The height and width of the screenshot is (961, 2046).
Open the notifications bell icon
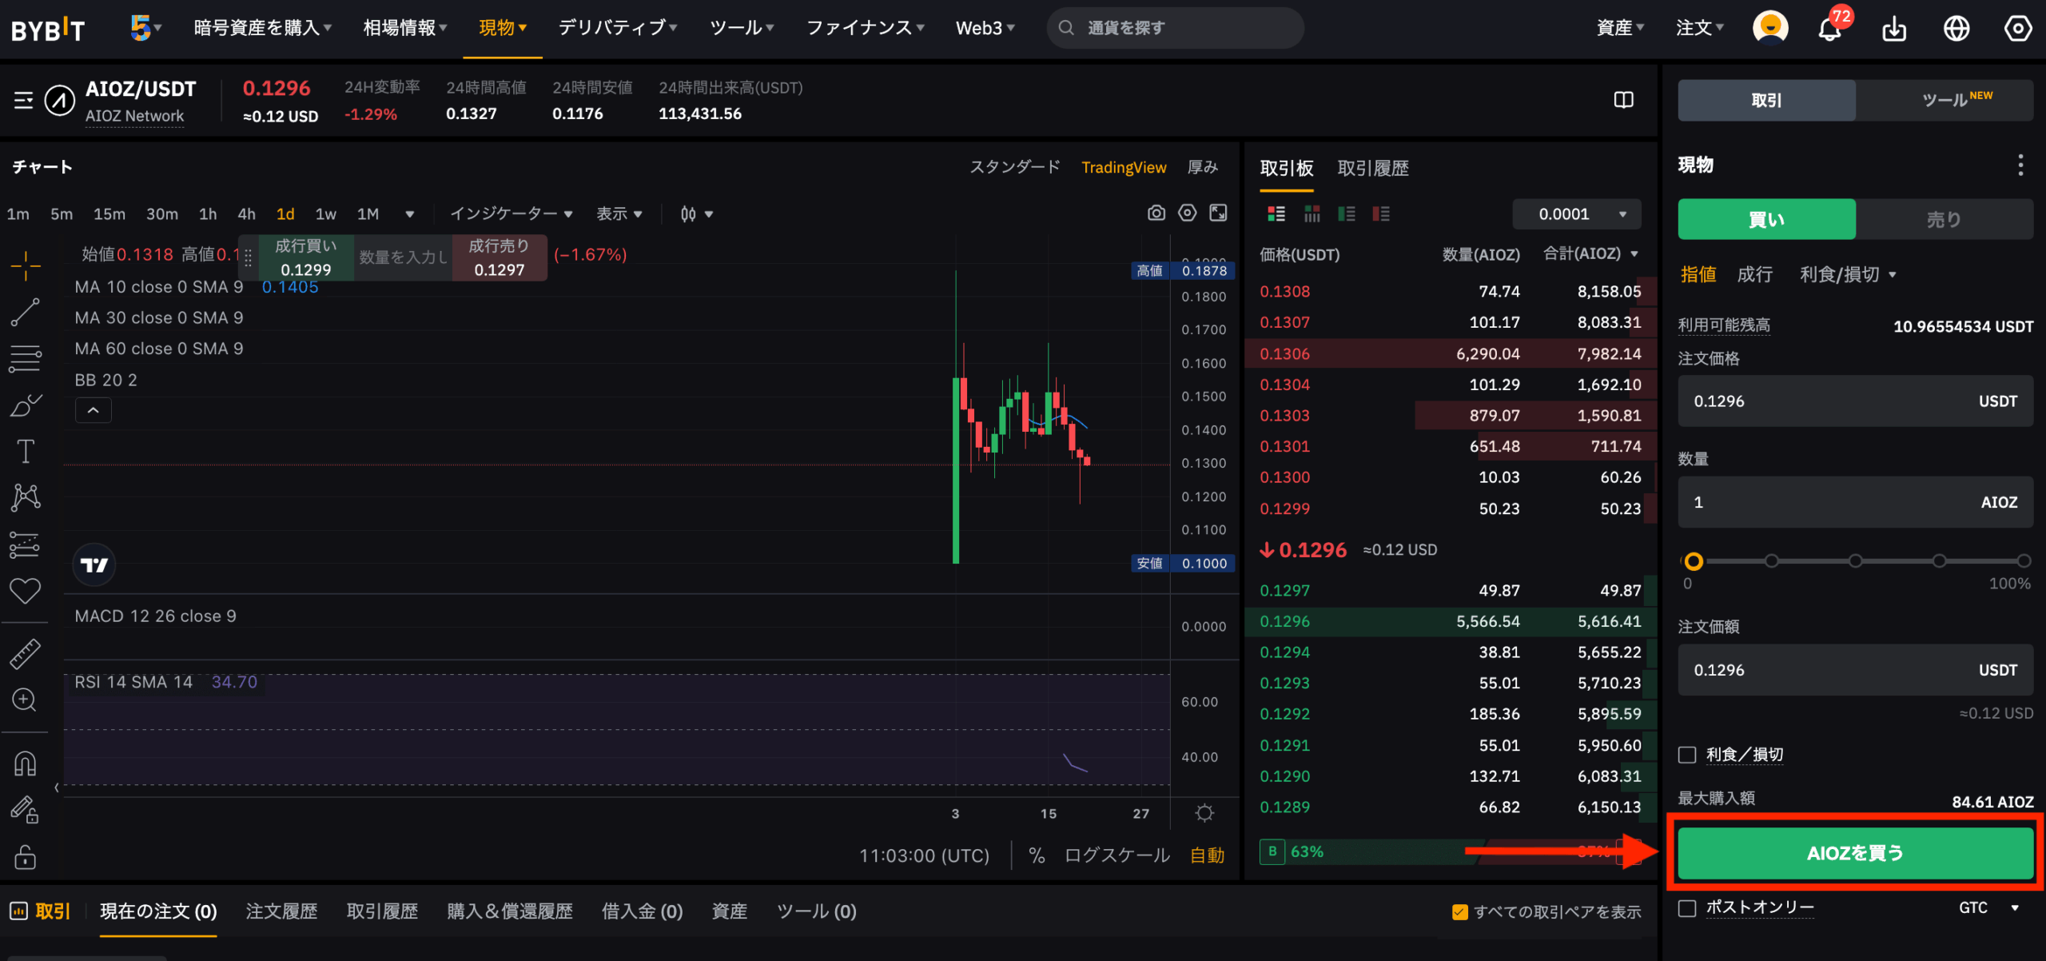[1830, 29]
